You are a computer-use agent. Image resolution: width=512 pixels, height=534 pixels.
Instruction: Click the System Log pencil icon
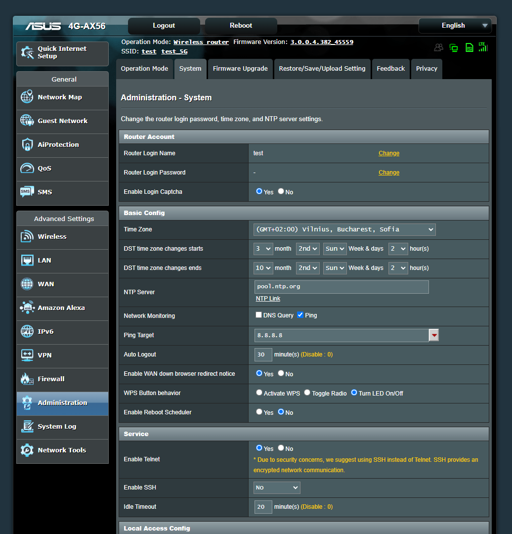[x=27, y=426]
